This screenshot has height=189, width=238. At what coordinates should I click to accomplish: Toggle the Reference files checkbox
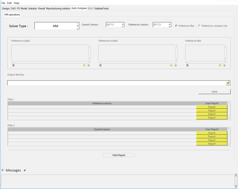coord(176,26)
